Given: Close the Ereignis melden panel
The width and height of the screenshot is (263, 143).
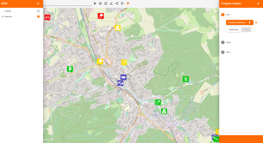Looking at the screenshot, I should click(x=258, y=4).
